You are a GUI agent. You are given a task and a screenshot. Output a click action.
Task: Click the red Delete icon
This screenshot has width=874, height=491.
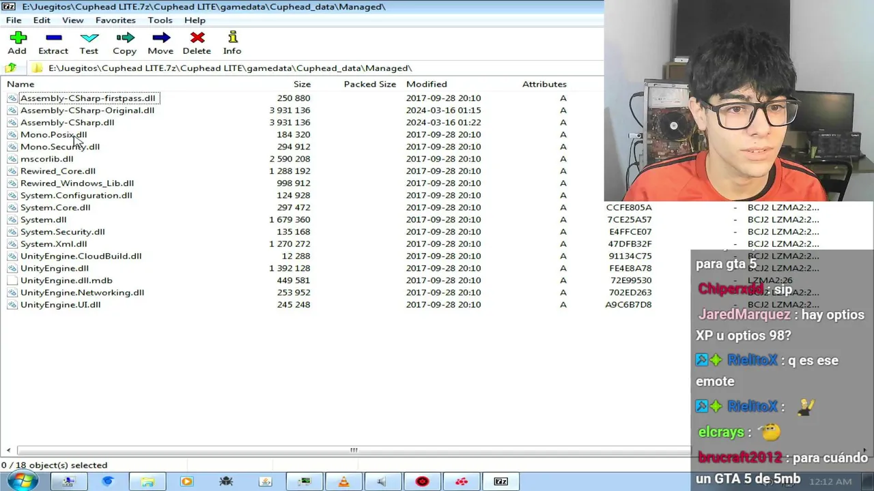click(197, 38)
